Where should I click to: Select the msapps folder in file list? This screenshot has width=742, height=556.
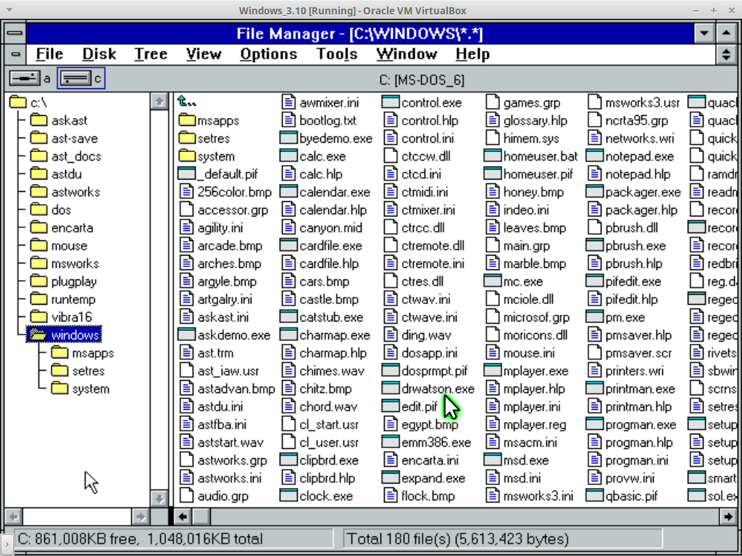point(187,120)
